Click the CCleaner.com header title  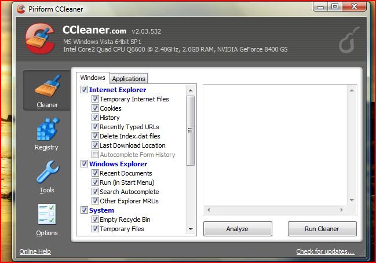click(x=94, y=30)
